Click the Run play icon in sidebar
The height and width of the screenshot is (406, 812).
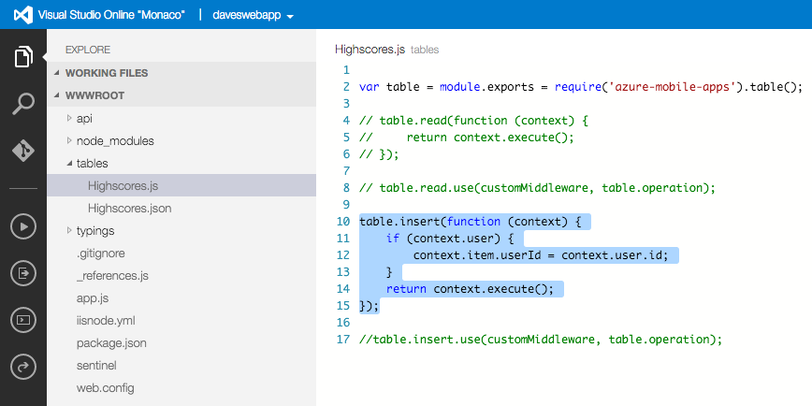pos(23,225)
